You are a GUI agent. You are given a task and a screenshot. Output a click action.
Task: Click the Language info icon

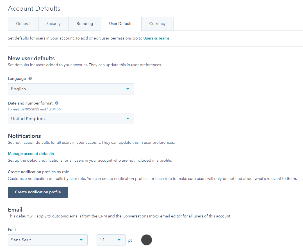click(x=30, y=78)
